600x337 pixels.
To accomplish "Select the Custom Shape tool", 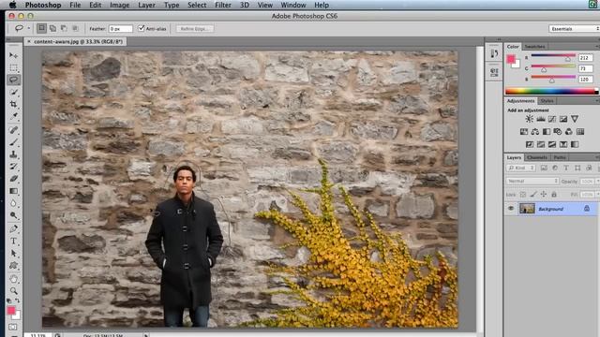I will click(13, 265).
